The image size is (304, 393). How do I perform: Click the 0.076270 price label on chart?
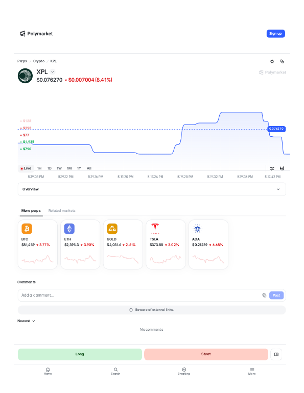click(276, 129)
